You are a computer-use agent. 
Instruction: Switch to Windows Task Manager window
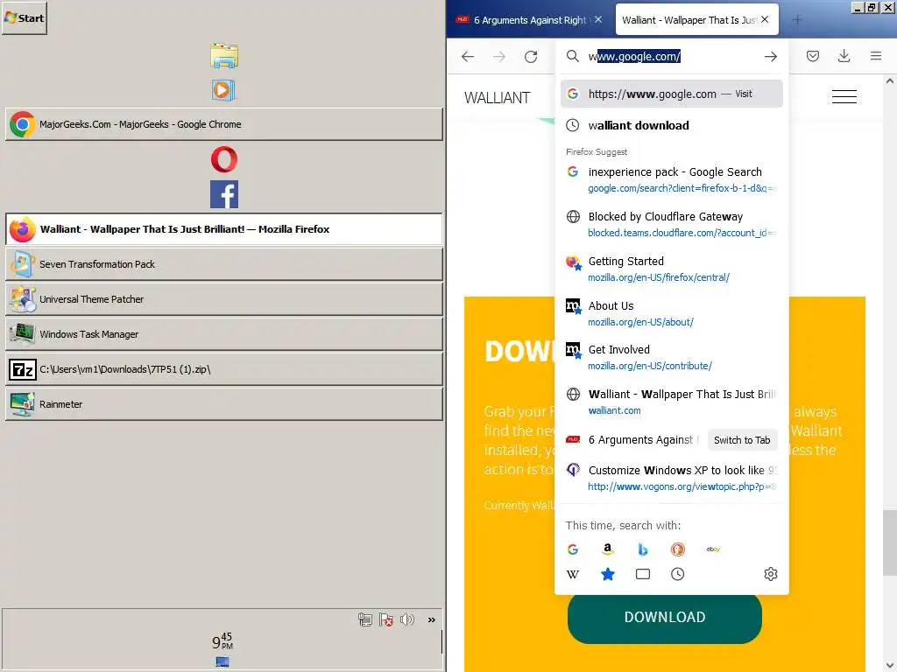pyautogui.click(x=223, y=333)
